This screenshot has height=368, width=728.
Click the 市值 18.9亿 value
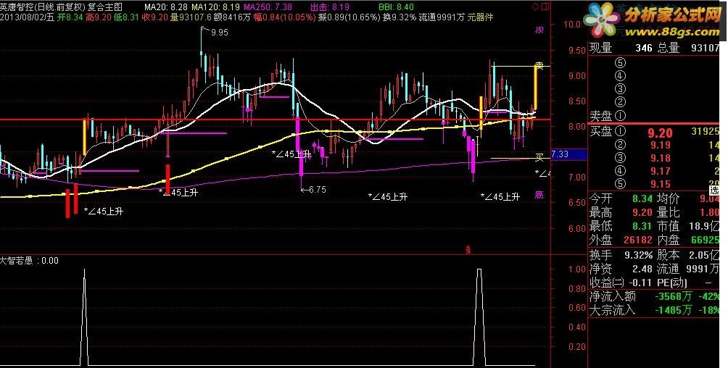(x=704, y=227)
